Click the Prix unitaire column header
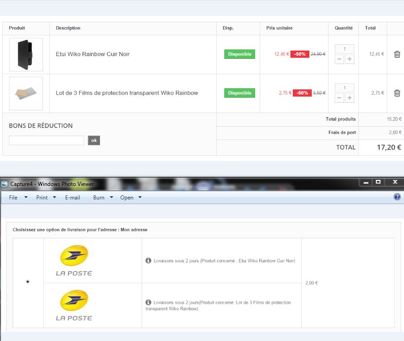Screen dimensions: 404x341 (279, 28)
